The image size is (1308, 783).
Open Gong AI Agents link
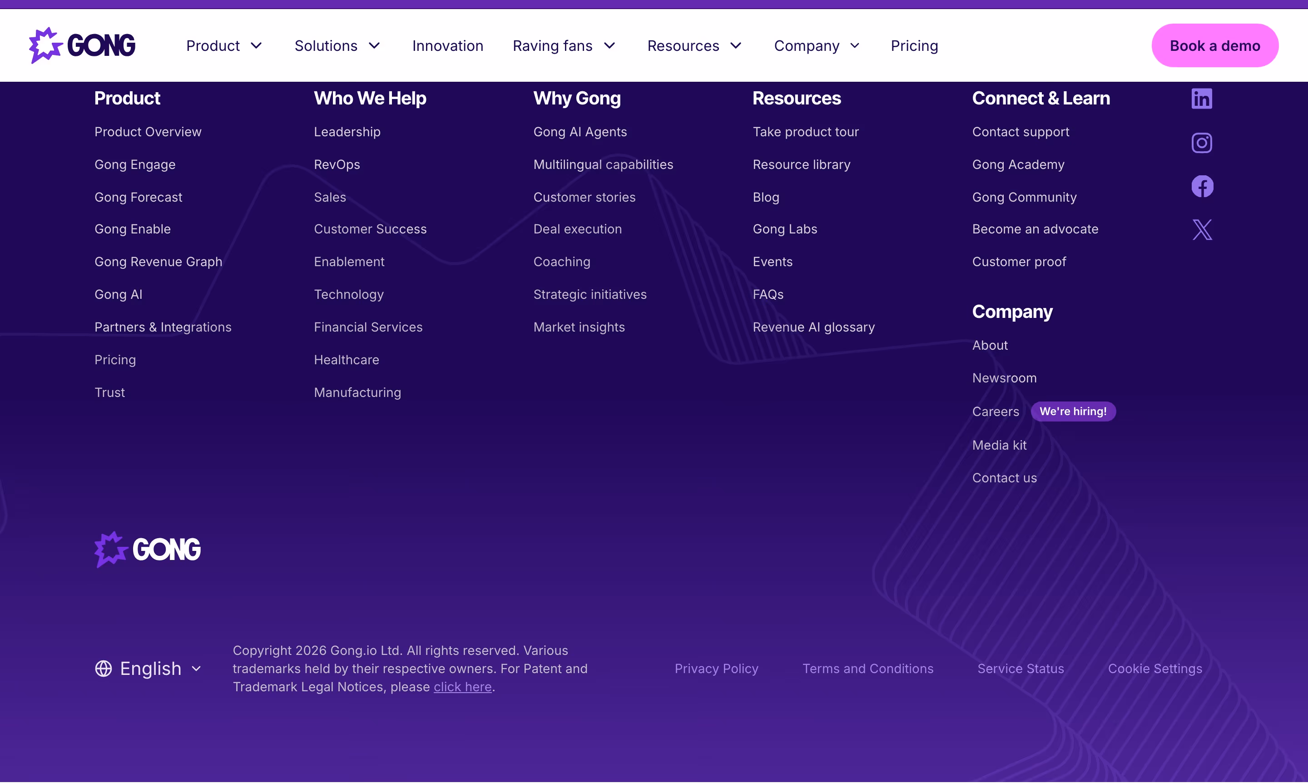tap(580, 132)
